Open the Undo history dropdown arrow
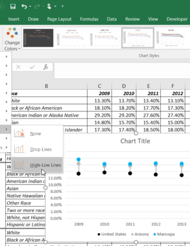 point(30,6)
